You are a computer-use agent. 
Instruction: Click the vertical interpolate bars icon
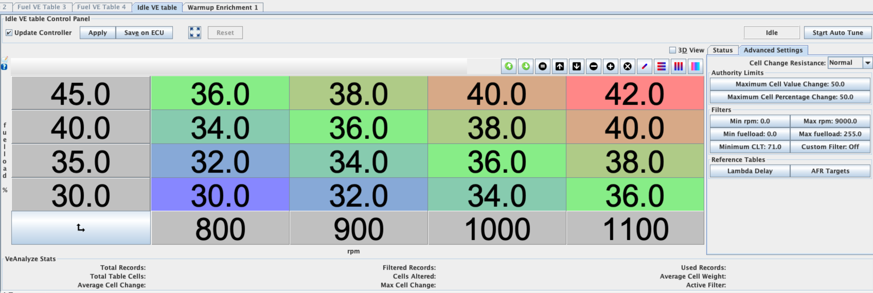point(678,66)
